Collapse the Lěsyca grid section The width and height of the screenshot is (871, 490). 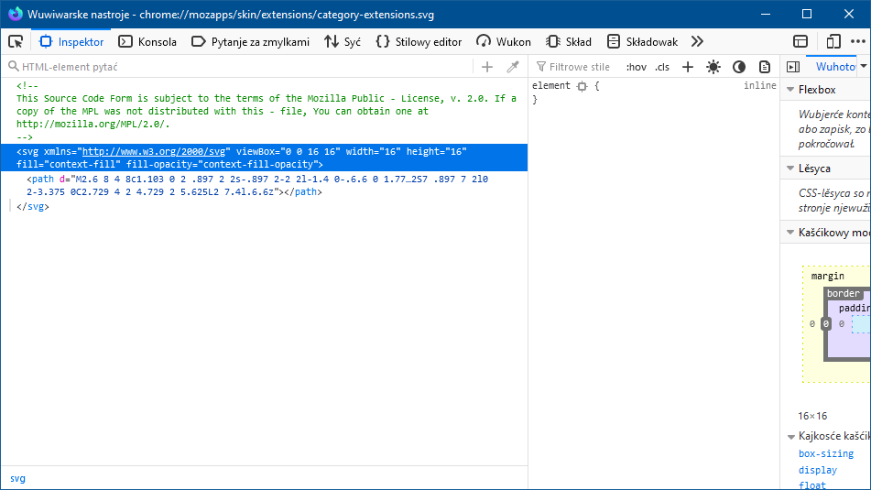pyautogui.click(x=791, y=169)
